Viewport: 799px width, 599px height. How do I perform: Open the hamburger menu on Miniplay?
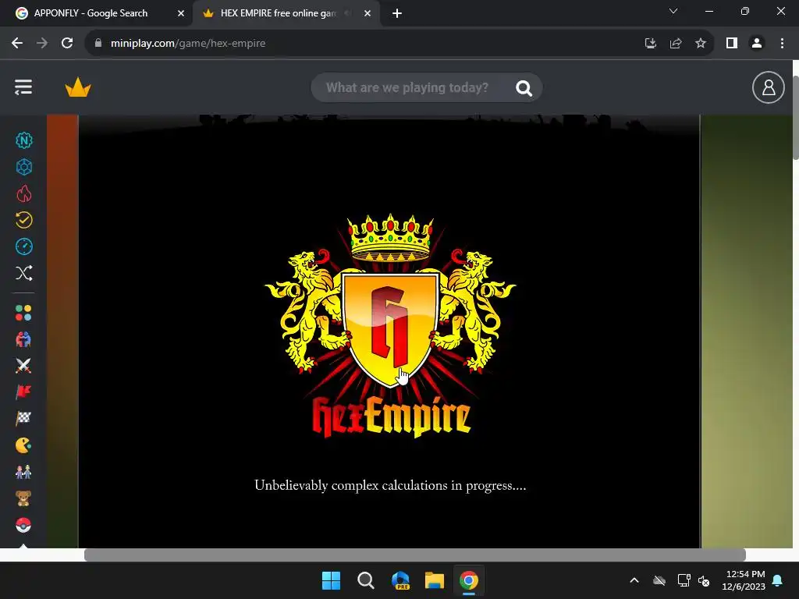tap(23, 87)
